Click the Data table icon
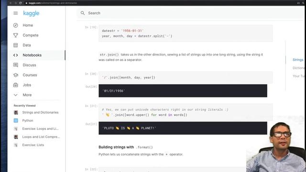The image size is (306, 172). [16, 45]
